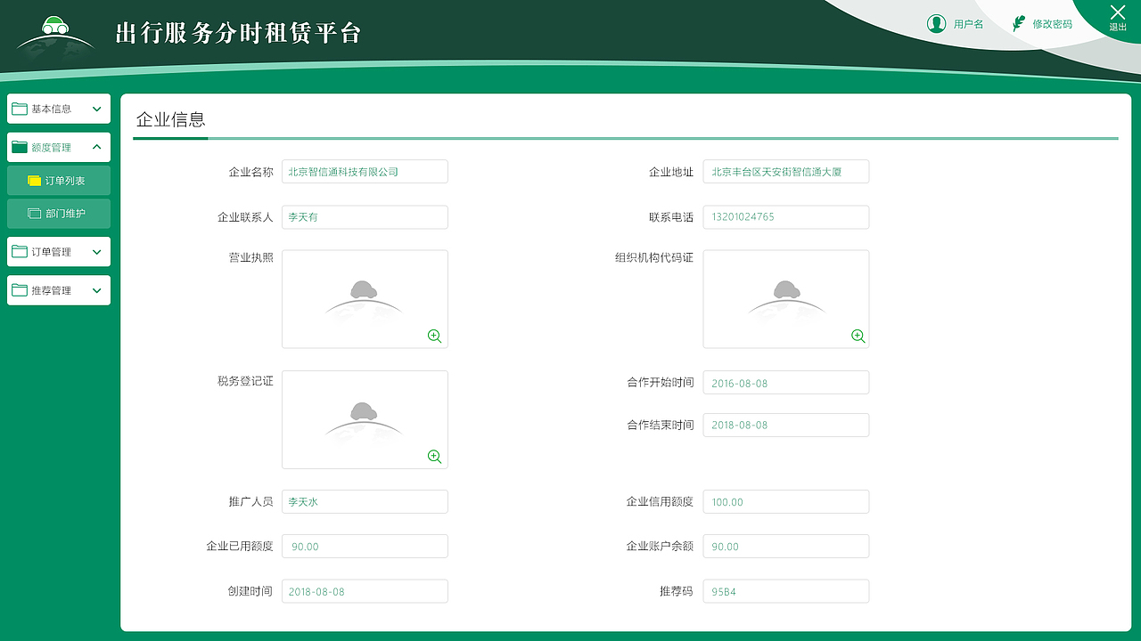
Task: Zoom the 营业执照 image with its magnifier icon
Action: click(x=434, y=336)
